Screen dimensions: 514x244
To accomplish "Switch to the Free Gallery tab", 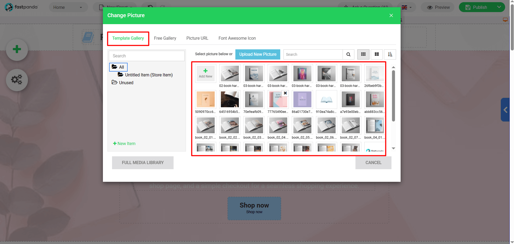I will pyautogui.click(x=165, y=38).
